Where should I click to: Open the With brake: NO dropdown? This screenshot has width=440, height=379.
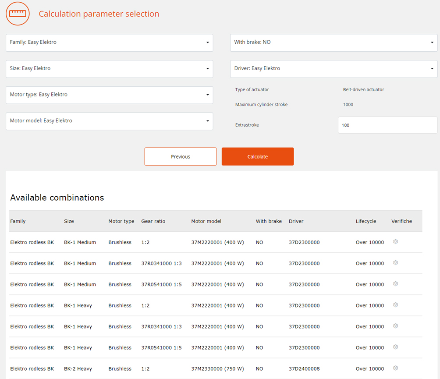tap(334, 43)
